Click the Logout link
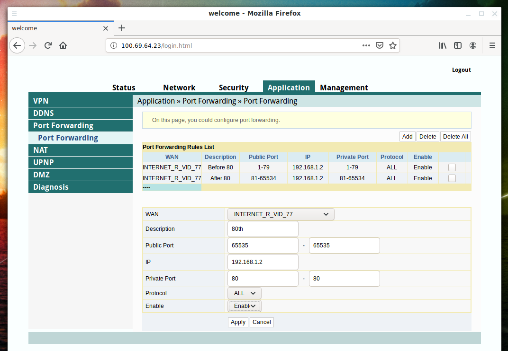 tap(461, 70)
